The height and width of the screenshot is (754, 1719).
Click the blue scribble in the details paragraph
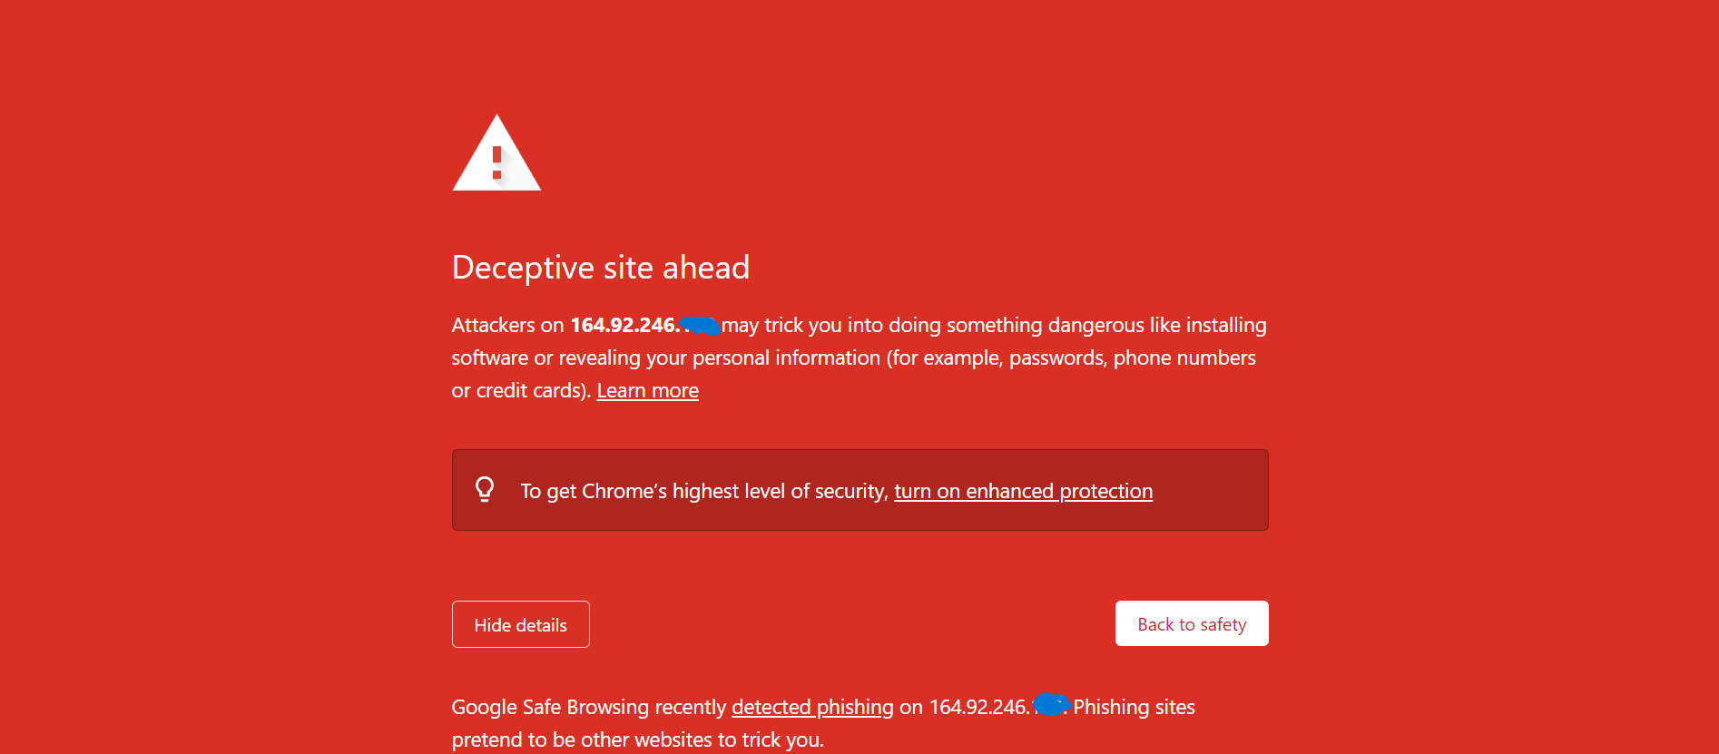1051,704
